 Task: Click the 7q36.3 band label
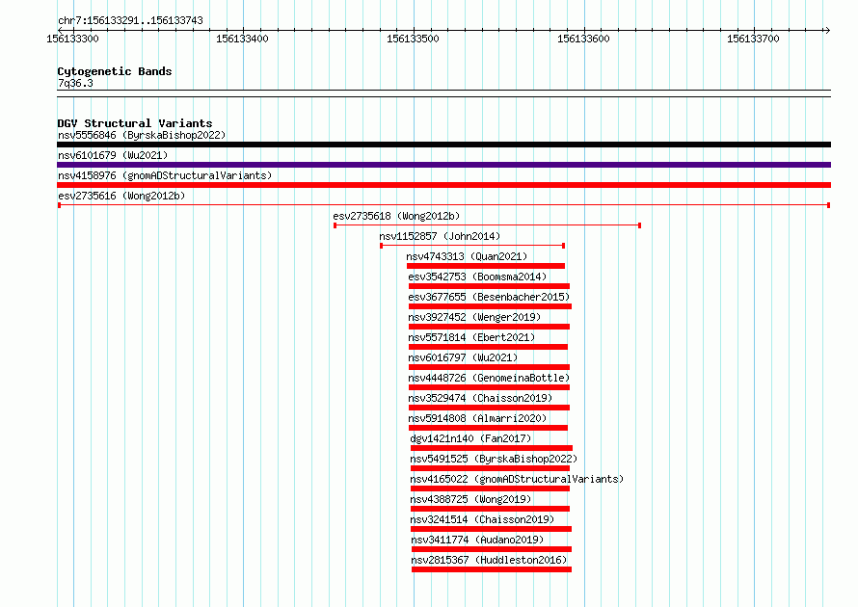pos(75,83)
